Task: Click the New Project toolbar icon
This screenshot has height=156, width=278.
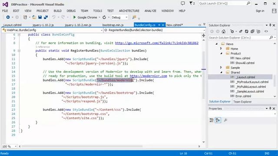Action: click(x=25, y=17)
